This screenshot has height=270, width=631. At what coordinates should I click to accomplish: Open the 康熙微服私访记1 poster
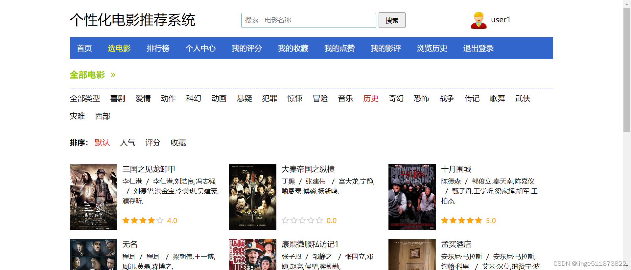pyautogui.click(x=253, y=254)
